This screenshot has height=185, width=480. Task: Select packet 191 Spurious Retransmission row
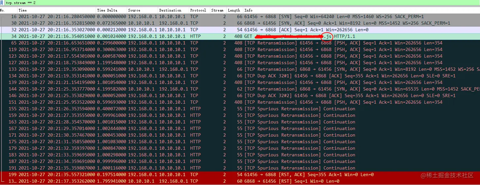240,168
